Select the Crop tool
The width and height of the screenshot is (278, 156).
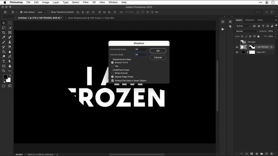click(x=3, y=32)
